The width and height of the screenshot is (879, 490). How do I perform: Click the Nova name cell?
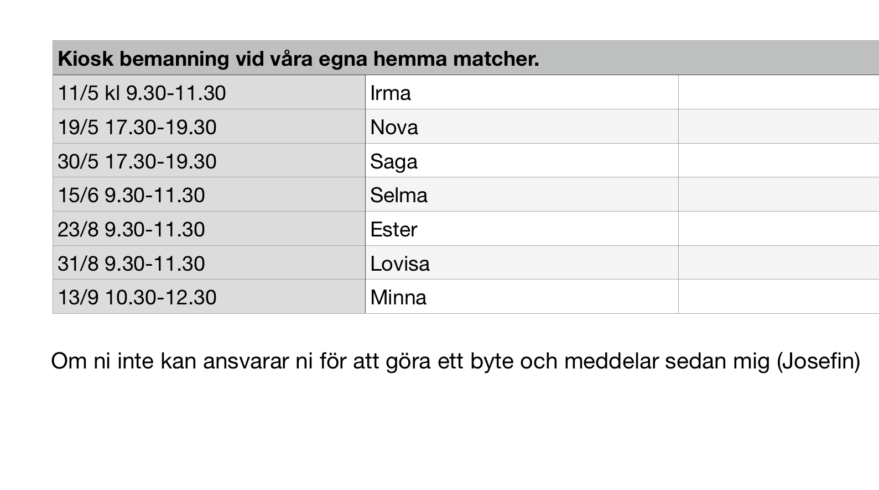[521, 127]
